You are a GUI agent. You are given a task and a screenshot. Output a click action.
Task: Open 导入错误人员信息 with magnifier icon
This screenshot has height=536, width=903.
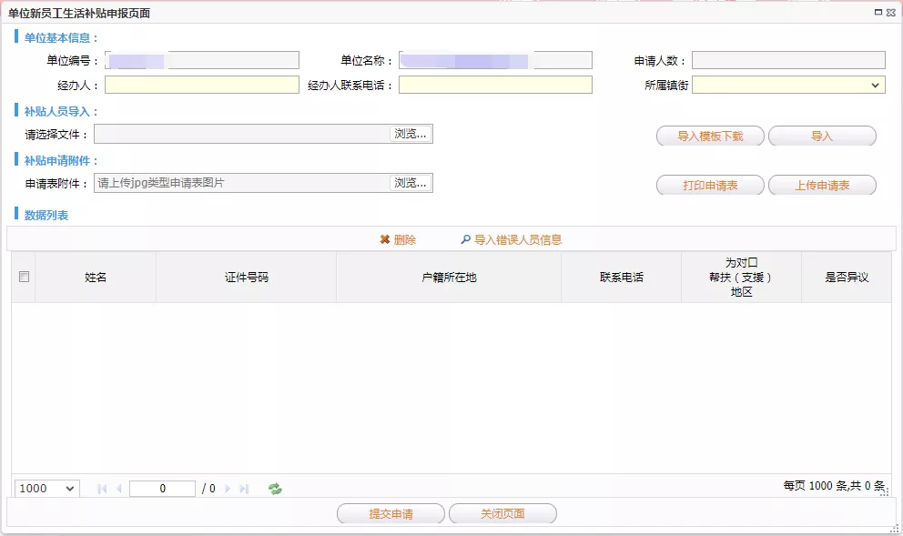pos(465,240)
